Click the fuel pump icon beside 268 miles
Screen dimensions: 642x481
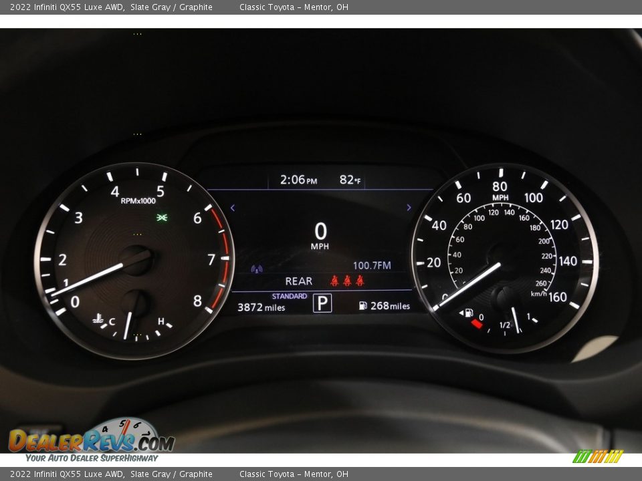[362, 305]
